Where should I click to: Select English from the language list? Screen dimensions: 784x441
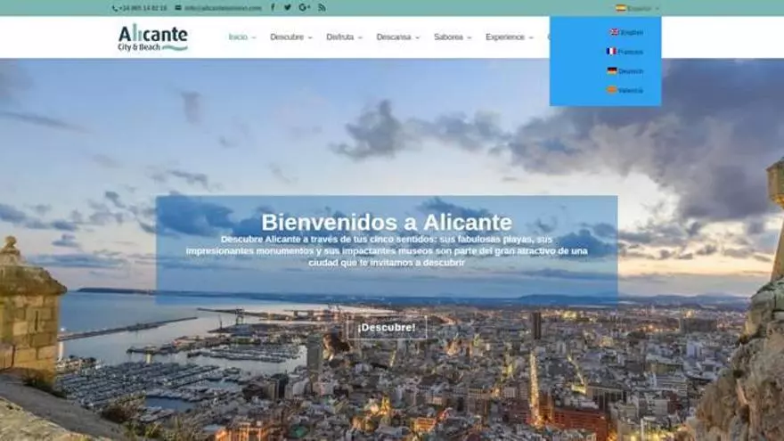click(x=626, y=32)
